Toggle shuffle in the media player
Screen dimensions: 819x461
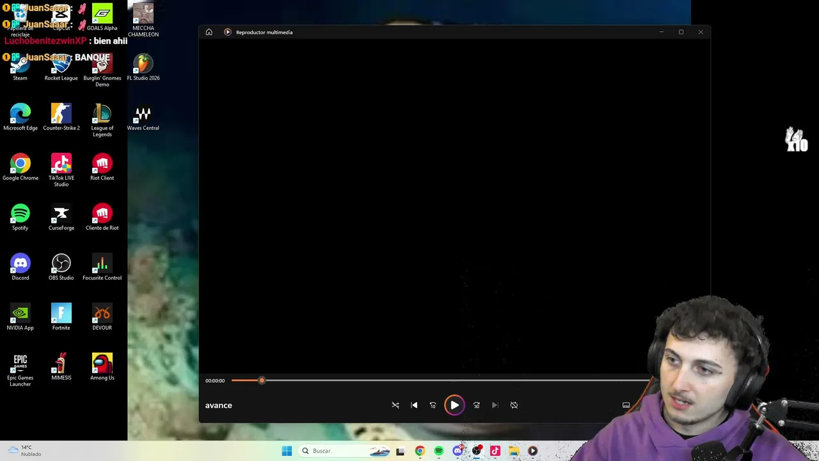[x=395, y=405]
